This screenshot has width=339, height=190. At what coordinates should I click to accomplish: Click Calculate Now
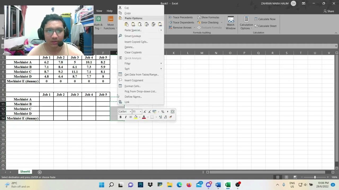[x=265, y=19]
